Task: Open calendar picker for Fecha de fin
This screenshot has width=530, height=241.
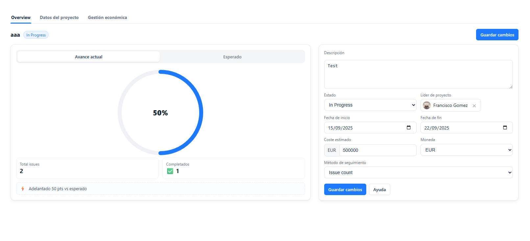Action: 505,128
